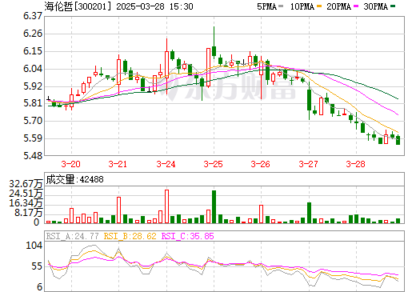Click the RSI_B:28.62 indicator label

[130, 236]
